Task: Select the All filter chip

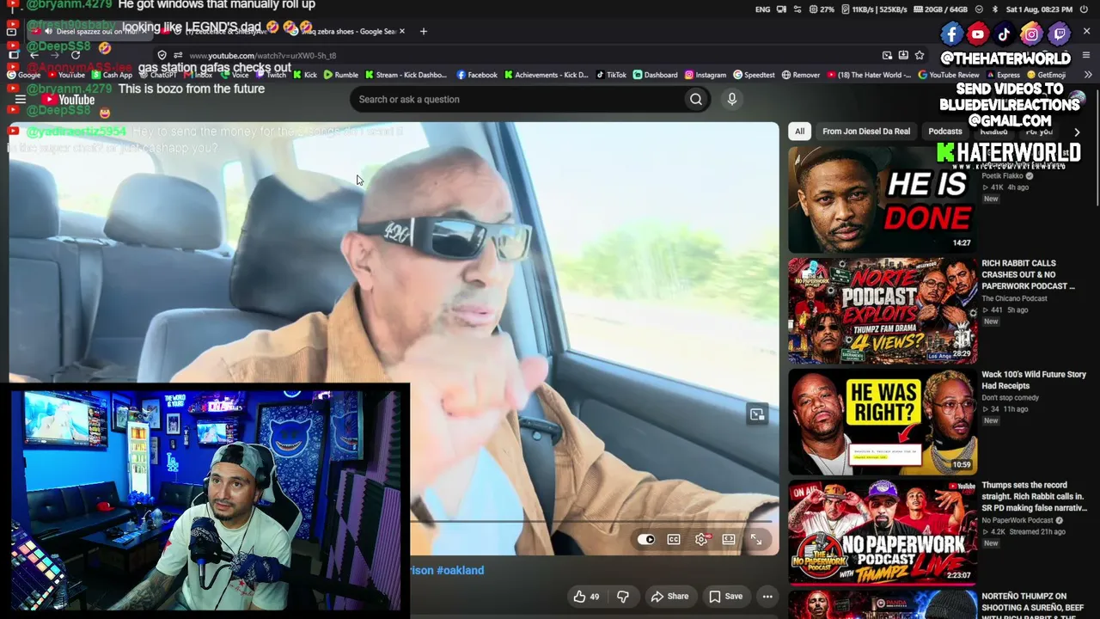Action: coord(799,132)
